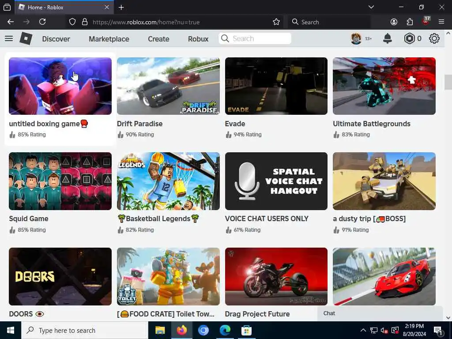Open the notifications bell
This screenshot has width=452, height=339.
pos(388,38)
